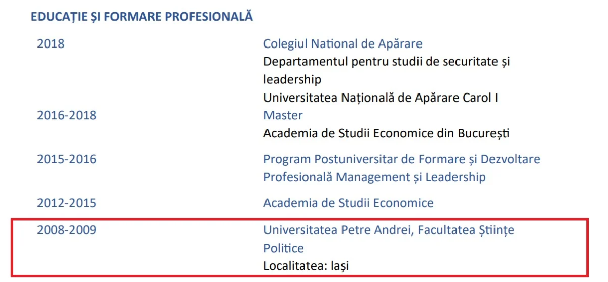Click the Departamentul pentru studii de securitate text
The width and height of the screenshot is (608, 282).
coord(387,62)
